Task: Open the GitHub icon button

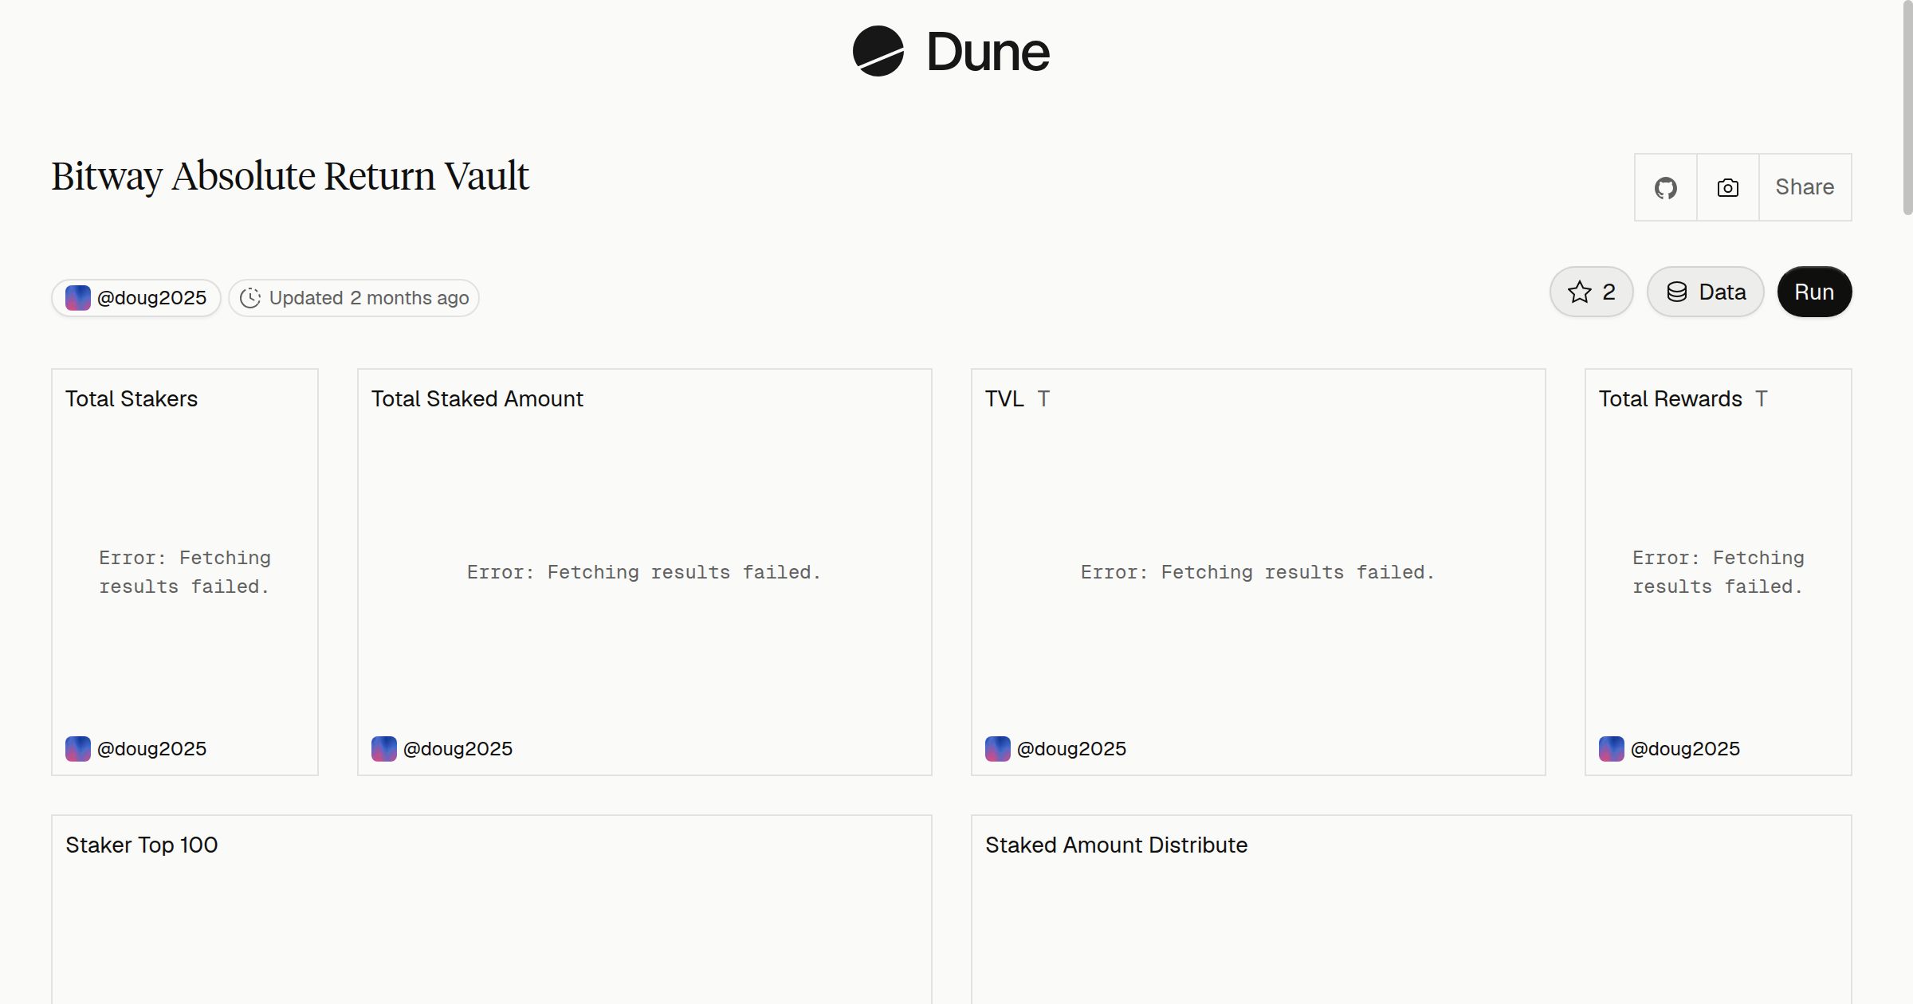Action: [x=1666, y=187]
